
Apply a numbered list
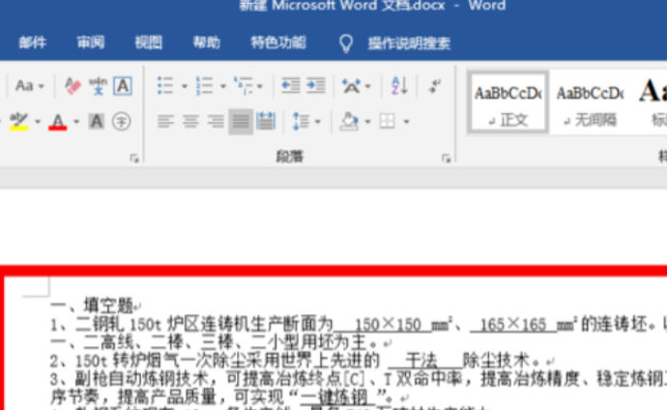(204, 85)
